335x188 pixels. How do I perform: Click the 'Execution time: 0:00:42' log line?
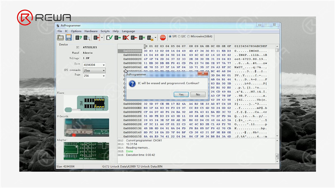coord(141,155)
